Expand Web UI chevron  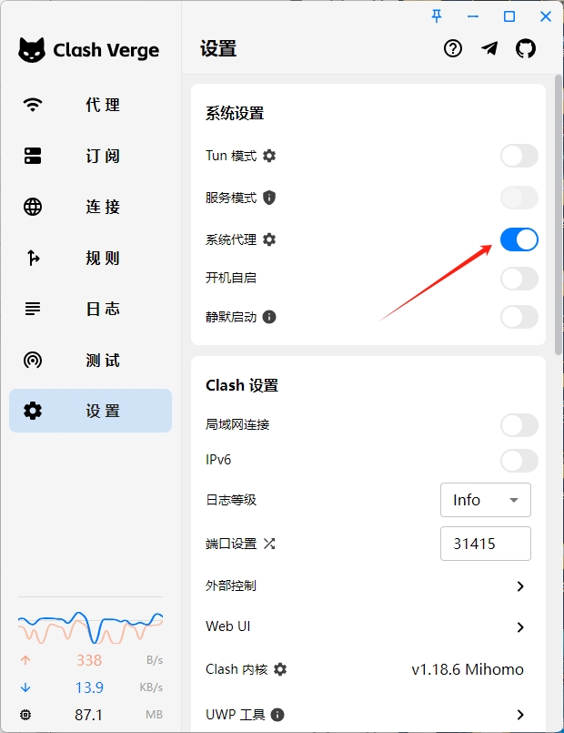click(x=520, y=626)
